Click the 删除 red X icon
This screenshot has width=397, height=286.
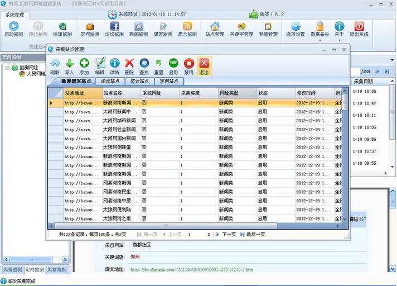point(129,63)
